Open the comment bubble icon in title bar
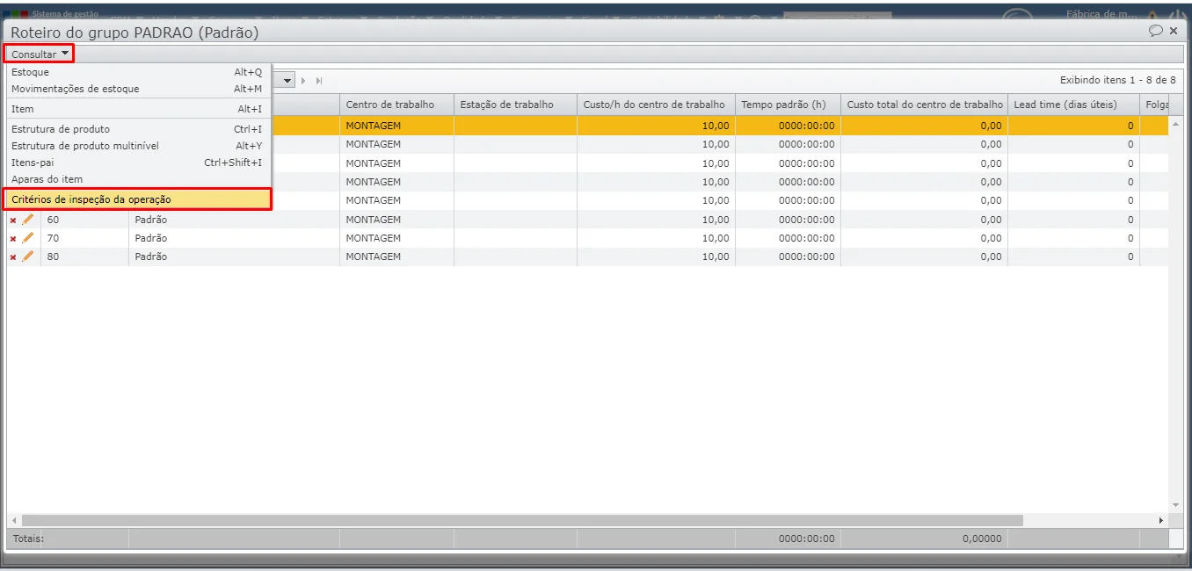The height and width of the screenshot is (571, 1192). coord(1156,31)
